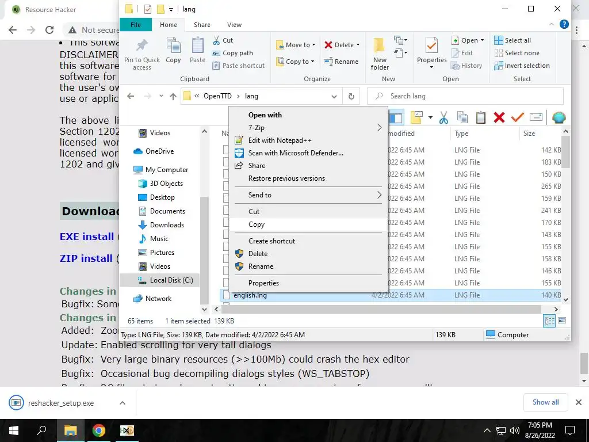Image resolution: width=589 pixels, height=442 pixels.
Task: Click the EXE install link
Action: [x=87, y=237]
